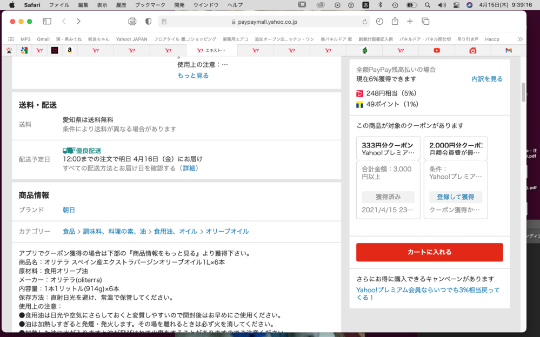Toggle the Safari sidebar

tap(47, 22)
